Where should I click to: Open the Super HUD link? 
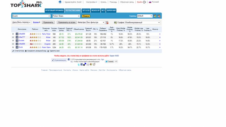(x=114, y=56)
